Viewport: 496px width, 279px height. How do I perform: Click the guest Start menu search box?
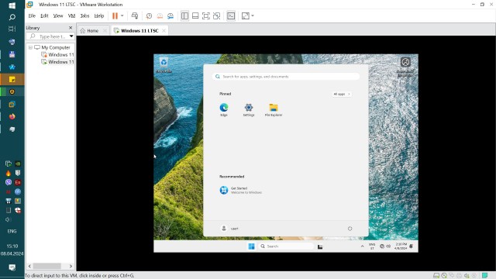[286, 77]
